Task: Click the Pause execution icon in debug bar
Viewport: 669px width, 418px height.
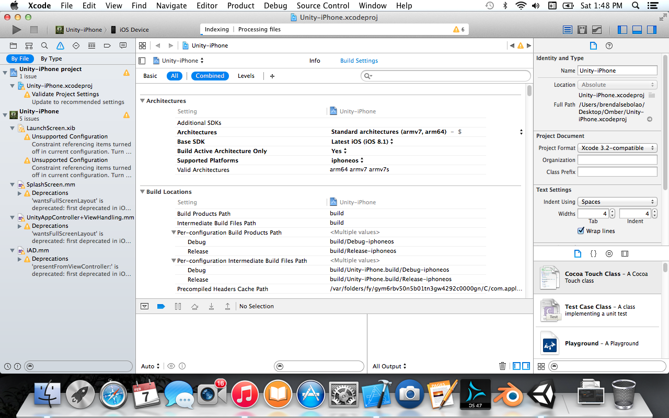Action: click(178, 306)
